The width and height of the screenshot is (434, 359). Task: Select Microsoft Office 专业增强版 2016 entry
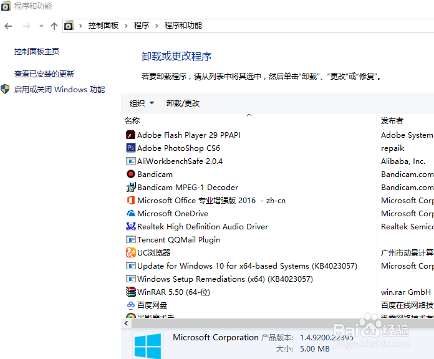pyautogui.click(x=211, y=200)
